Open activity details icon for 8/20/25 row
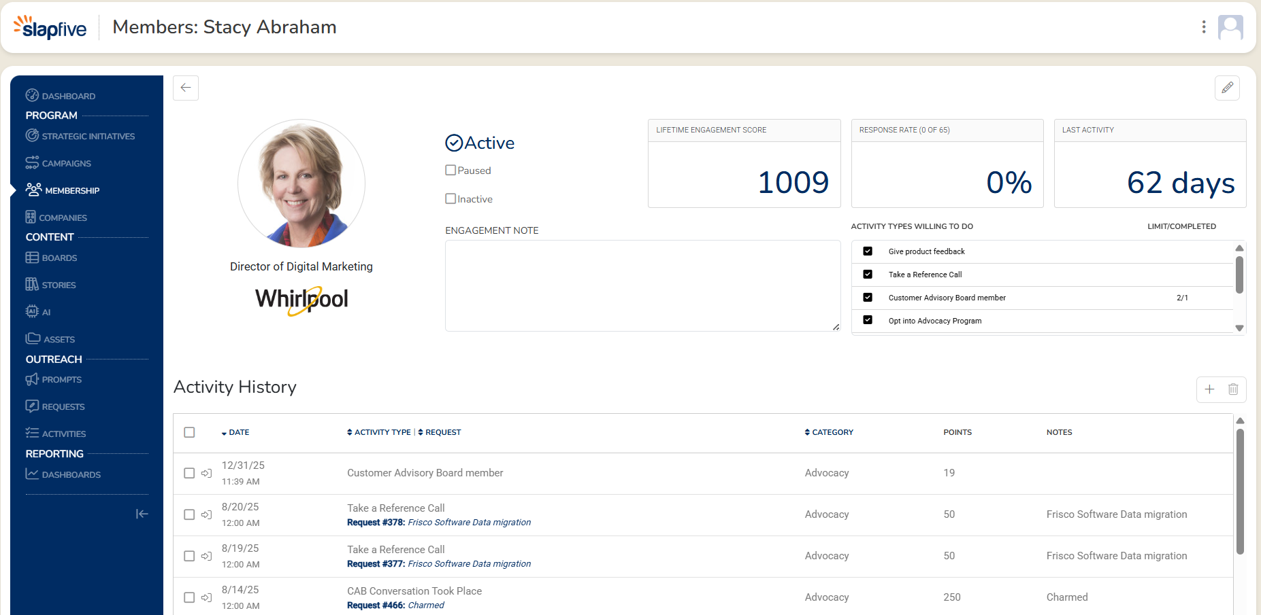Screen dimensions: 1261x615 pyautogui.click(x=206, y=514)
